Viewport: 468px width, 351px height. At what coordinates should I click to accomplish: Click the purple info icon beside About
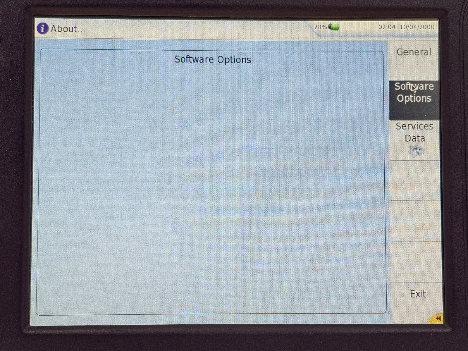pos(43,28)
